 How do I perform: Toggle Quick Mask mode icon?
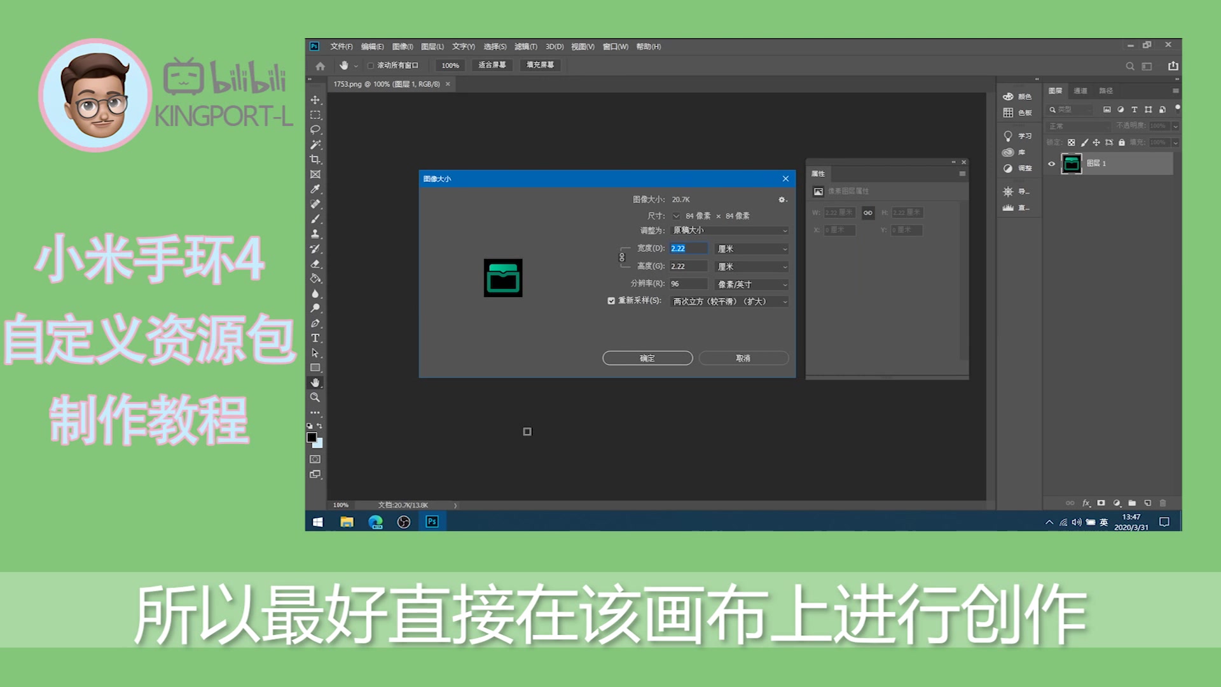tap(315, 459)
